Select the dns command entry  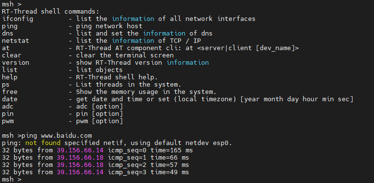point(8,33)
